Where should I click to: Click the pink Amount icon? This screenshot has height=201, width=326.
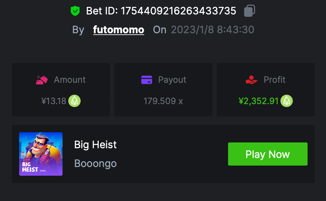42,80
